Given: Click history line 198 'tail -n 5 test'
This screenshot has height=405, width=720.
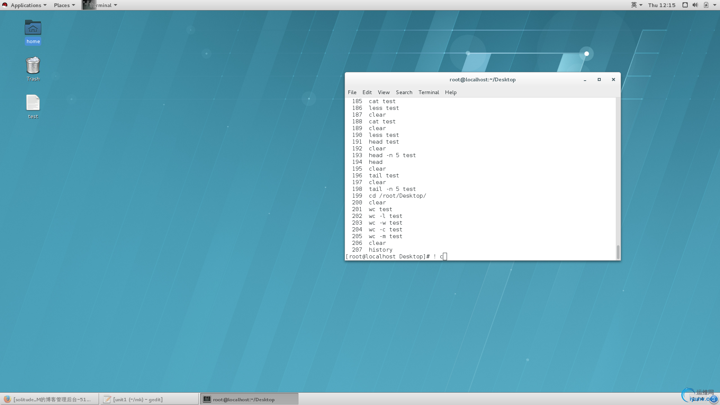Looking at the screenshot, I should pyautogui.click(x=392, y=189).
